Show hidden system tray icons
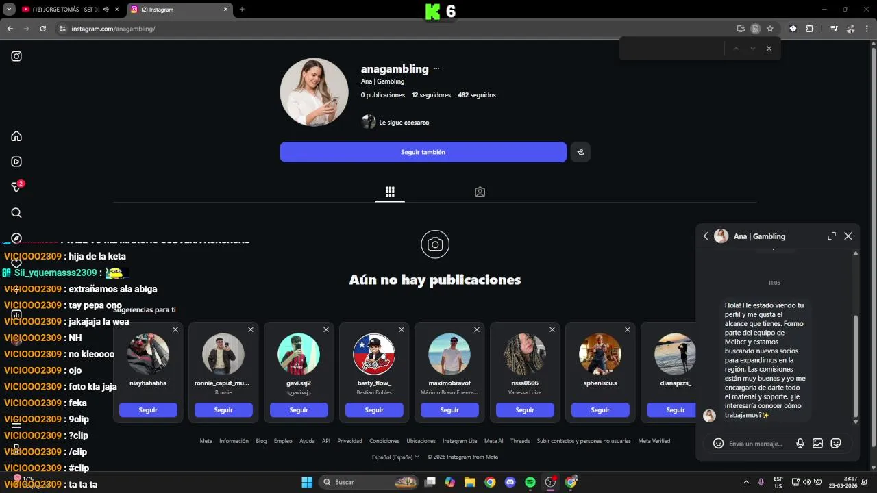This screenshot has width=877, height=493. click(x=746, y=482)
